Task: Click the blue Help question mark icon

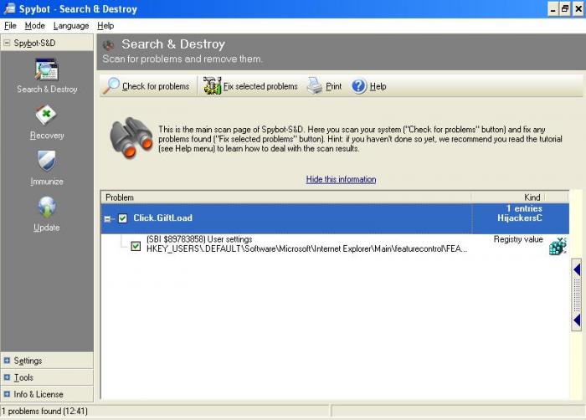Action: (359, 86)
